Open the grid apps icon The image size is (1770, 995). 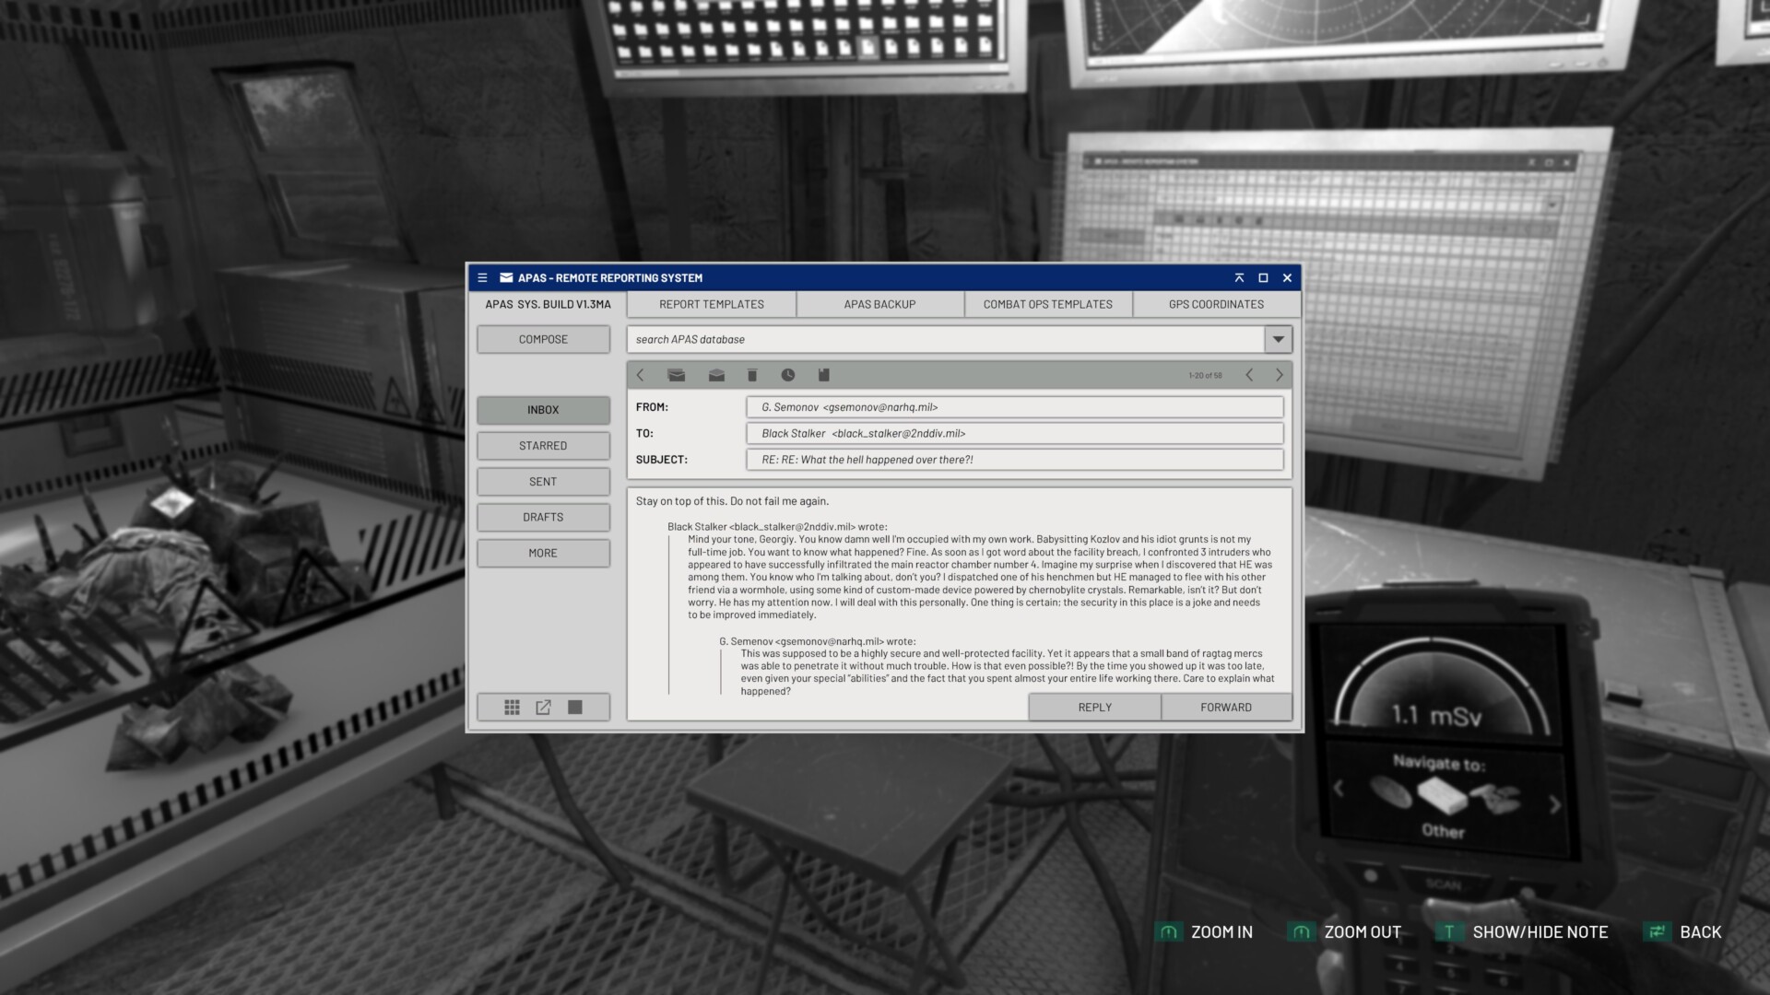click(513, 708)
